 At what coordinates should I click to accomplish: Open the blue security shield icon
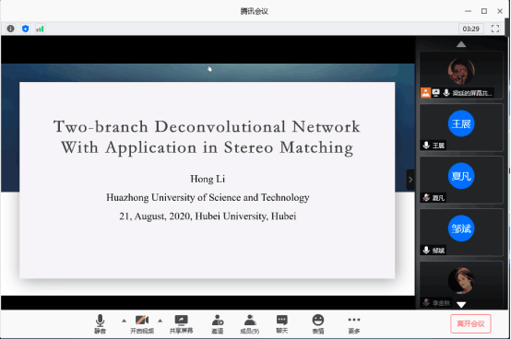click(26, 29)
